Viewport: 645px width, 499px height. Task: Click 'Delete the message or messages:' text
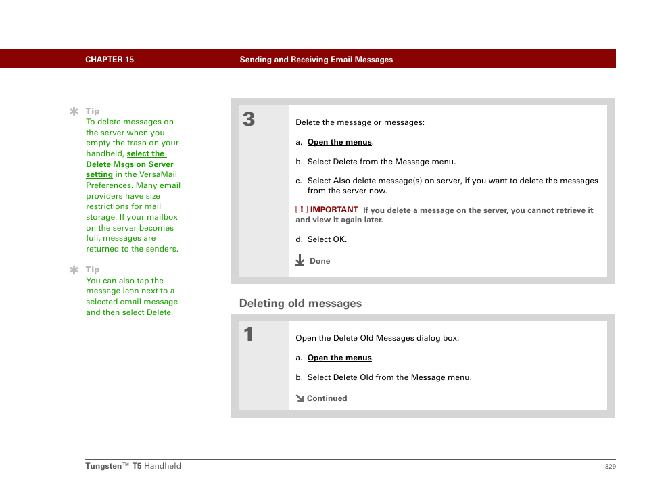click(x=360, y=122)
